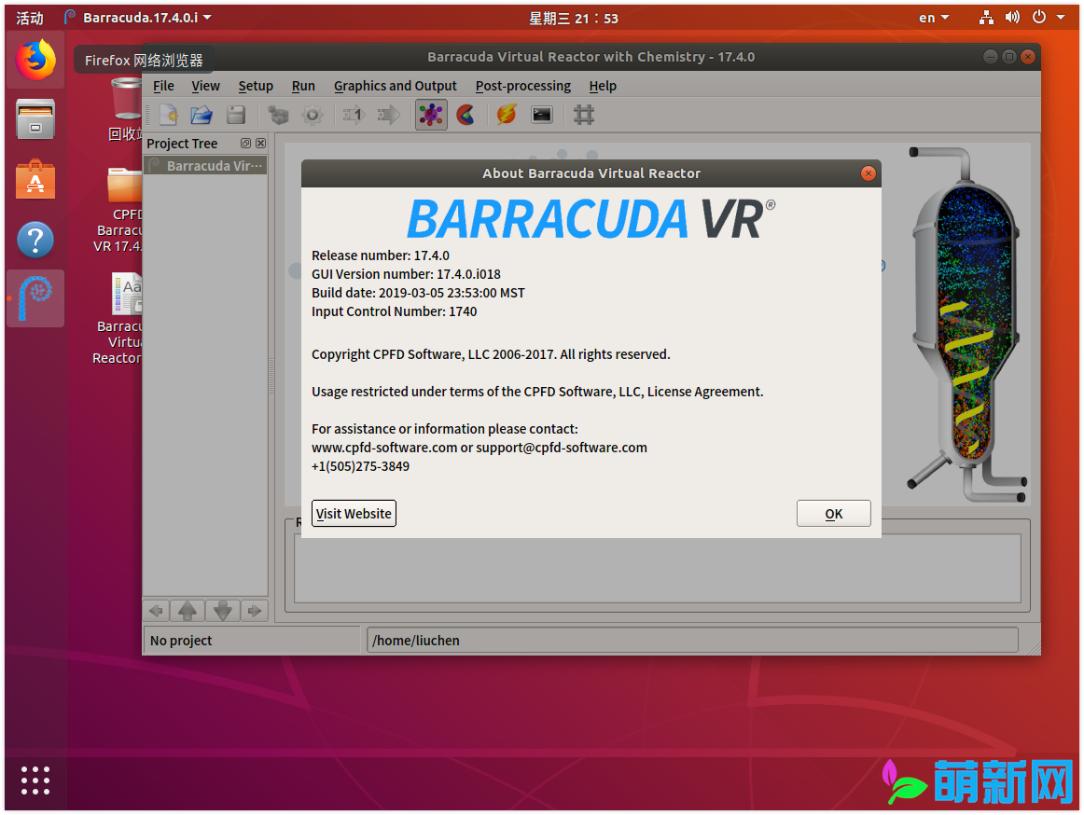Open the en language menu

tap(933, 16)
